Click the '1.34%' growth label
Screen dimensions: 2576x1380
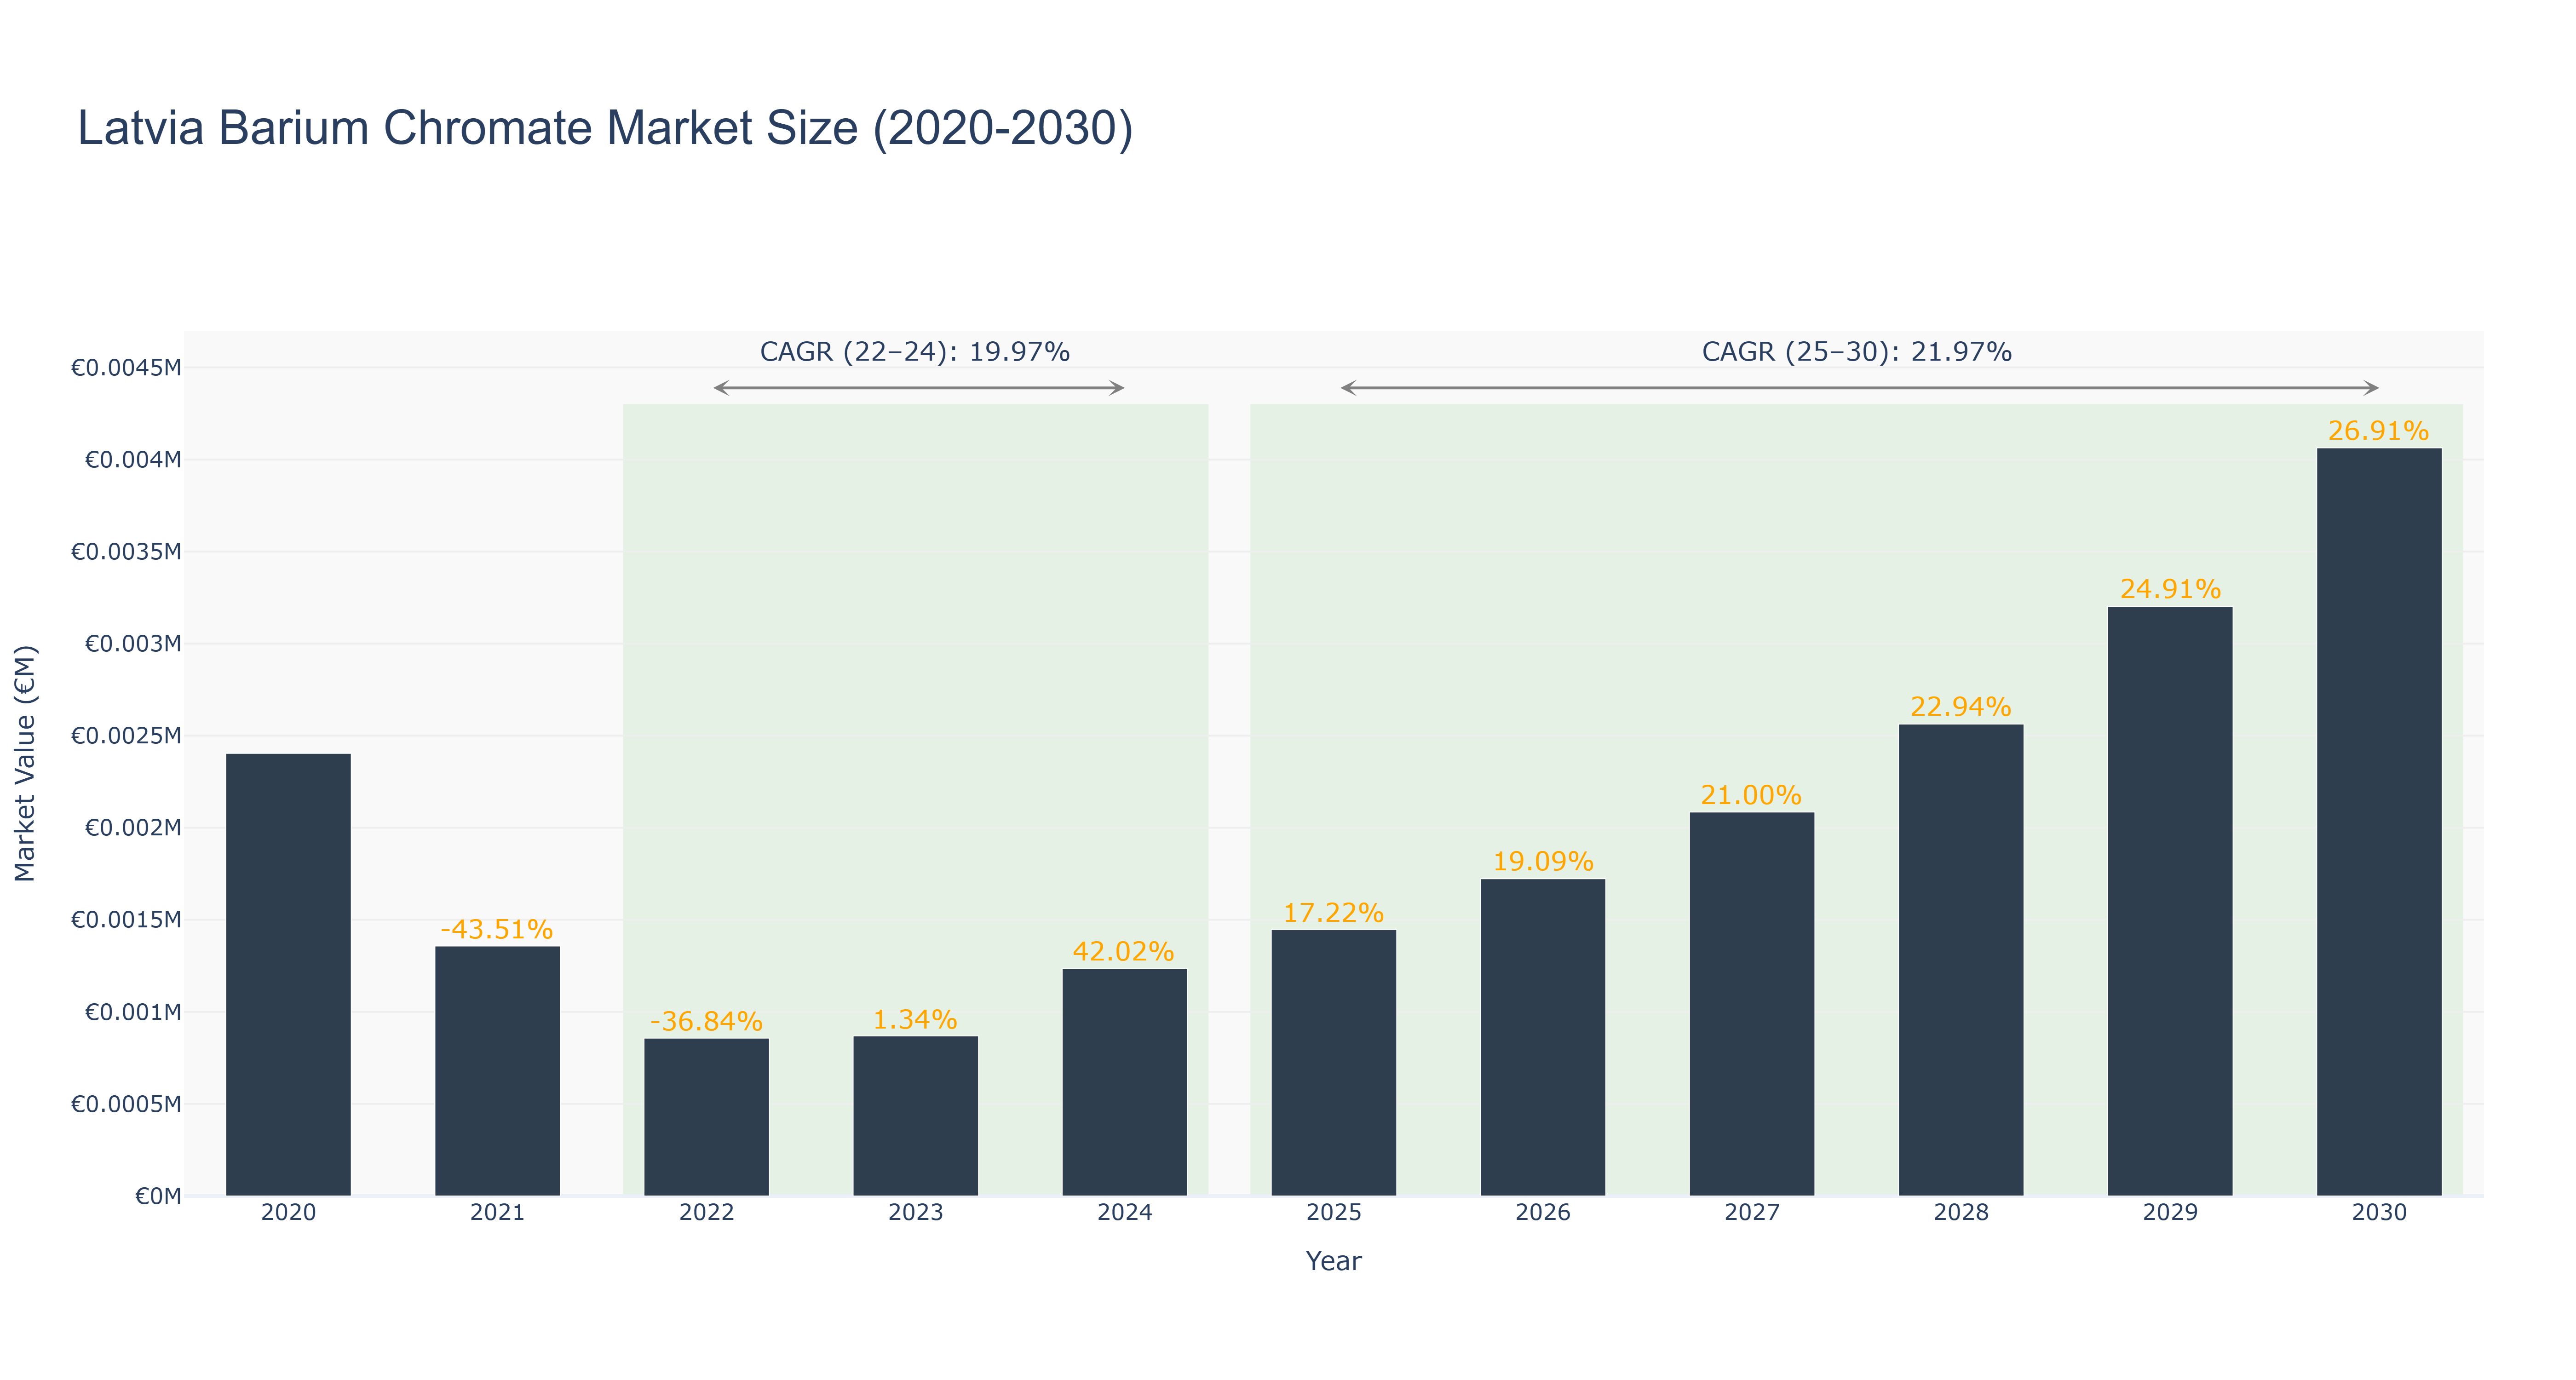[915, 1019]
